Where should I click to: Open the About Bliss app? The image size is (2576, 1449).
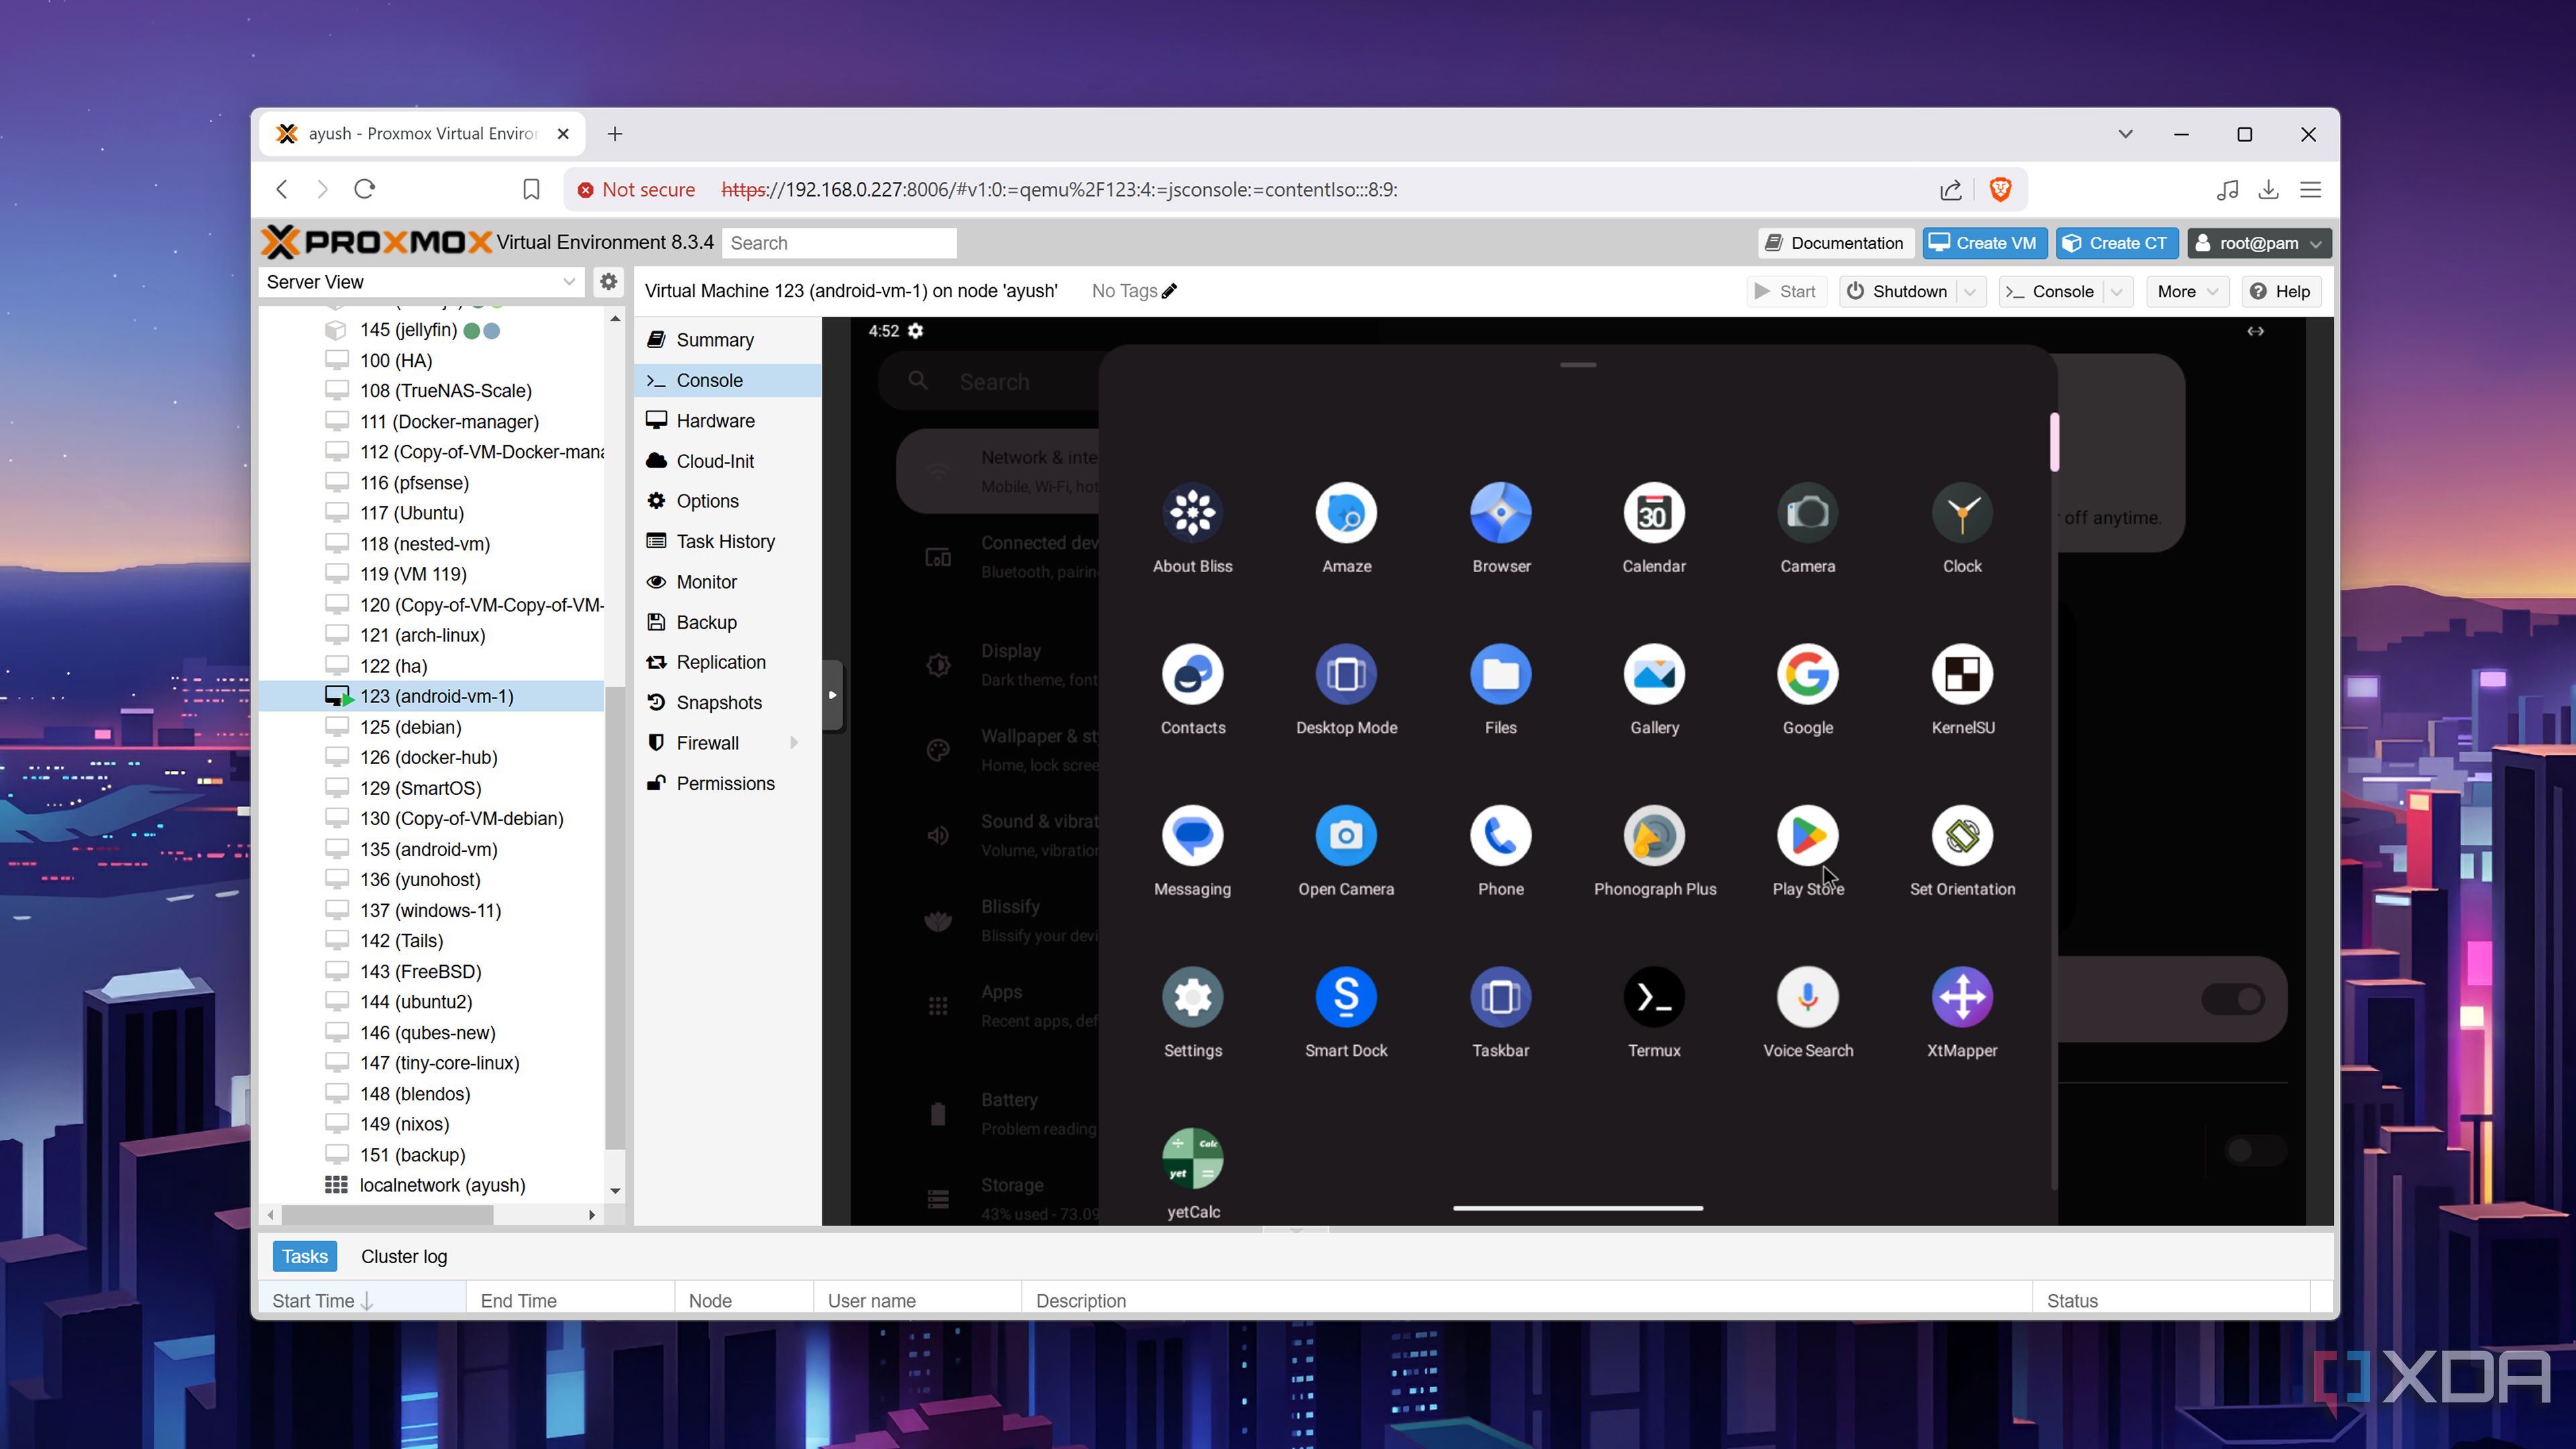pos(1192,514)
